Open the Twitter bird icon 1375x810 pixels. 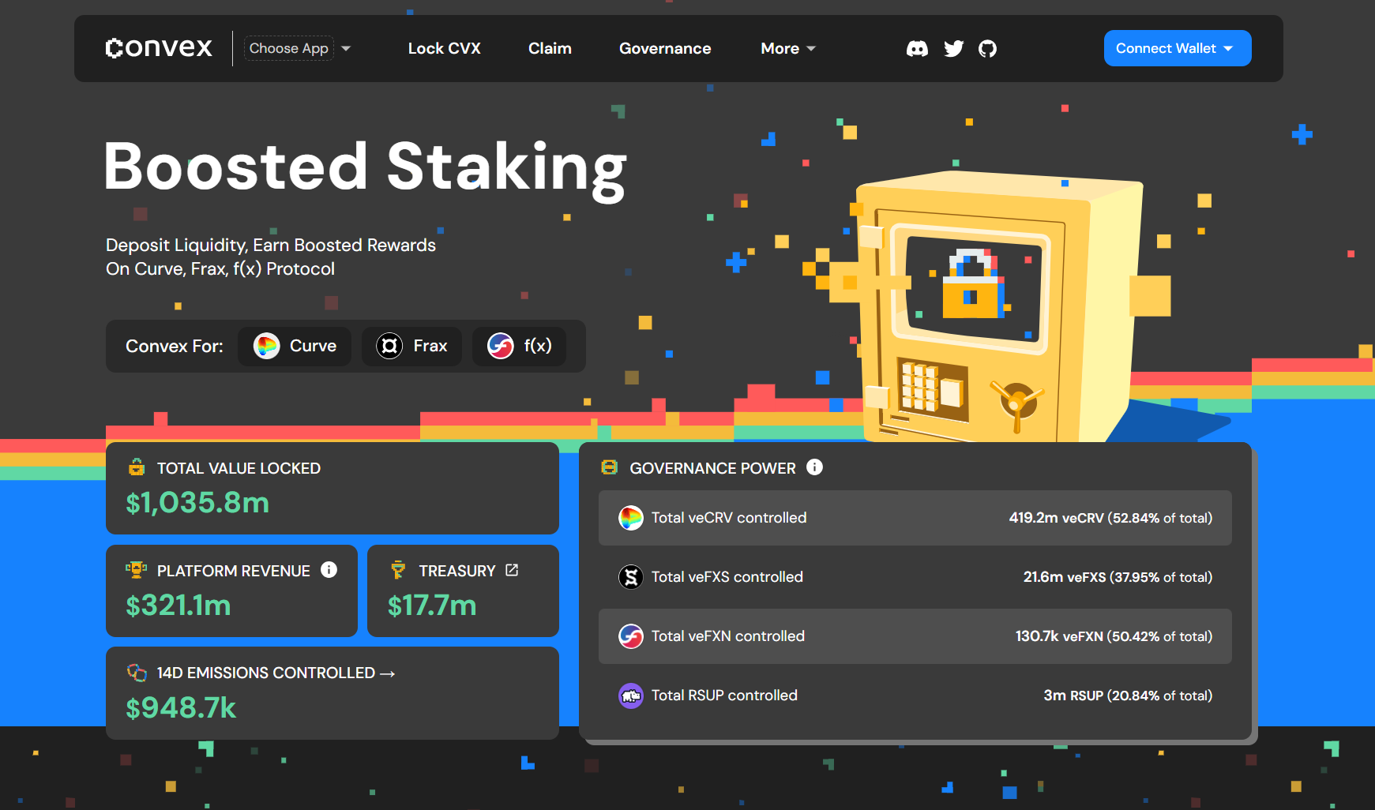[953, 49]
